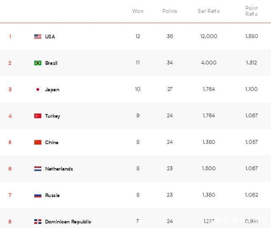Sort by Point Ratio column header

pyautogui.click(x=252, y=11)
